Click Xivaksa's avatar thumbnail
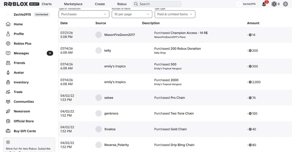 (x=99, y=129)
